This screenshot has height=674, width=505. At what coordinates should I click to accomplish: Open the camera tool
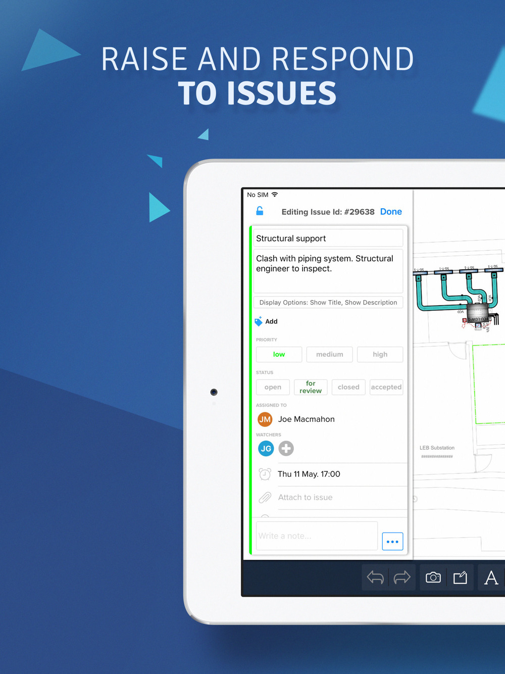pos(433,577)
